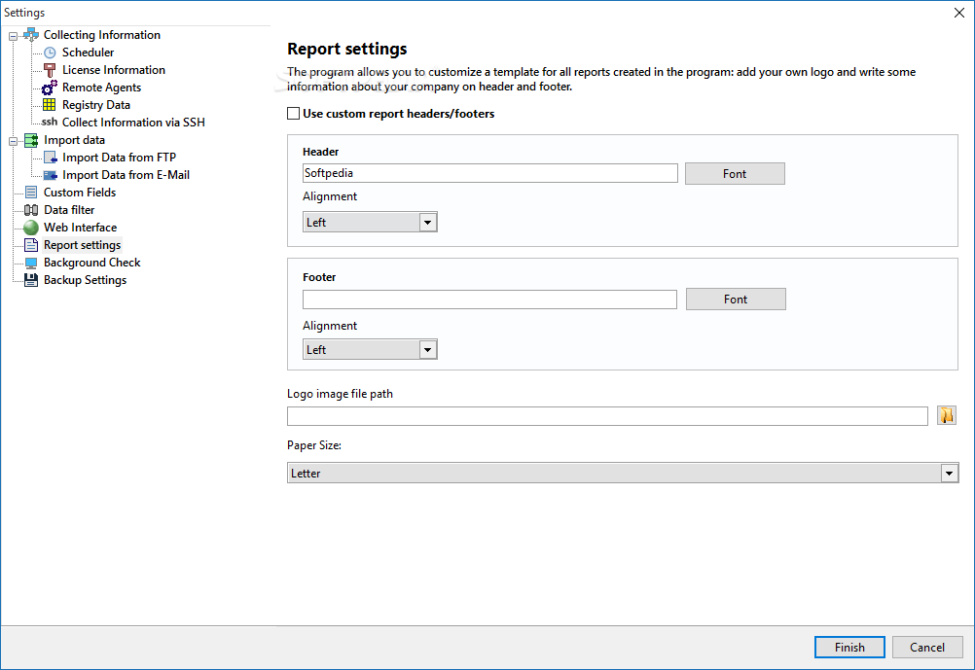Open Background Check settings page

point(92,263)
